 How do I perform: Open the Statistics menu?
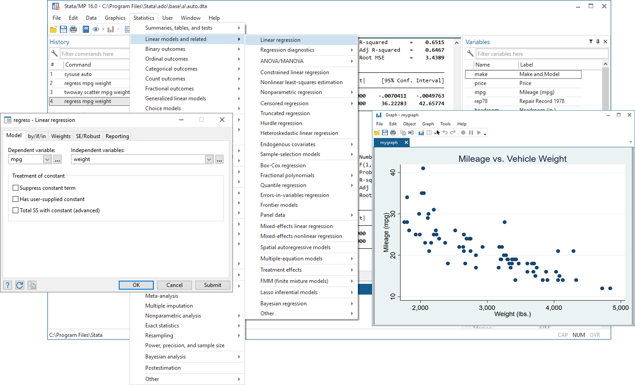(144, 18)
